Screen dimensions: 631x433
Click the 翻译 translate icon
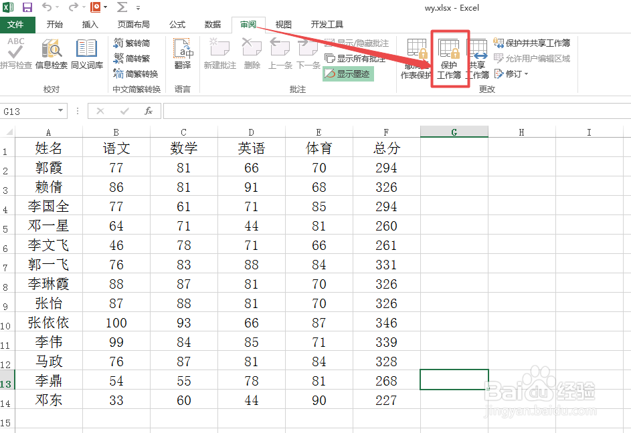(181, 53)
